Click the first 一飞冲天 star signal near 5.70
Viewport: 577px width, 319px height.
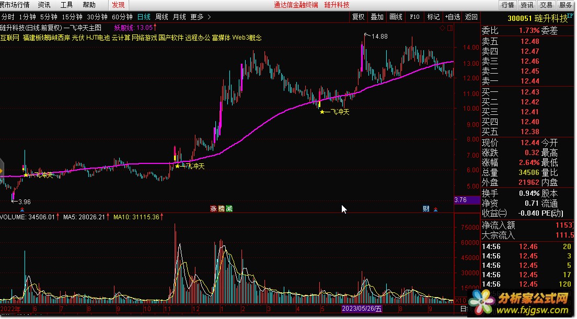pos(39,175)
